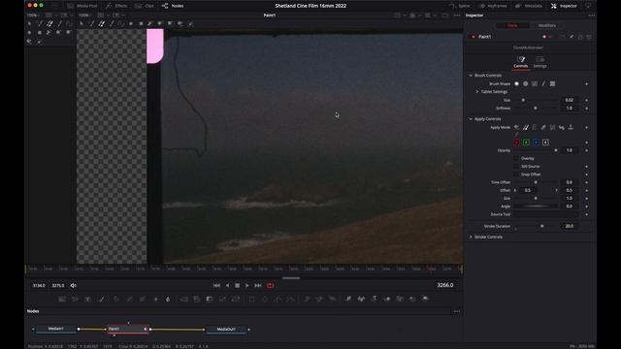Toggle the Inspector panel button
Image resolution: width=621 pixels, height=349 pixels.
[x=564, y=6]
